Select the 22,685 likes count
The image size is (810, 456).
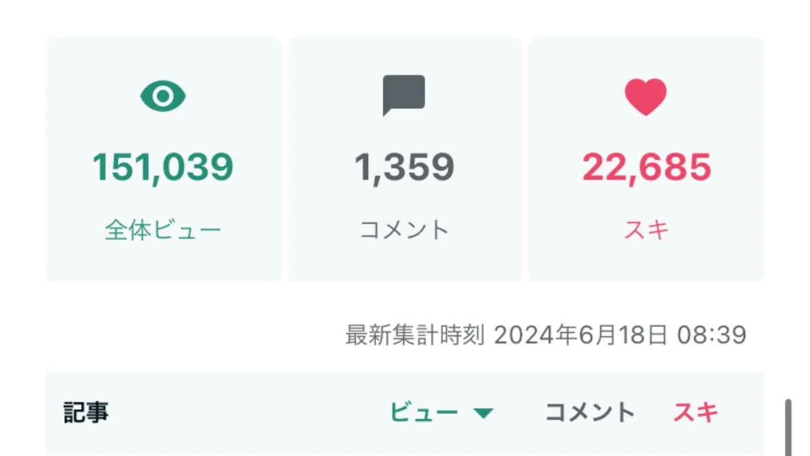pyautogui.click(x=647, y=167)
